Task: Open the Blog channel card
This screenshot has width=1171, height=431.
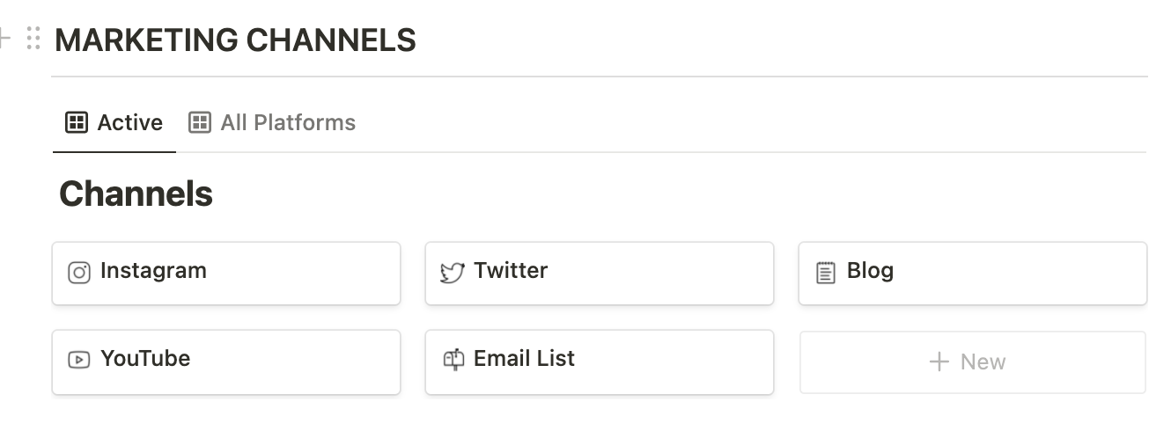Action: coord(973,274)
